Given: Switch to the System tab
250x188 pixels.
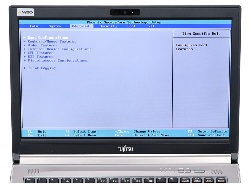Looking at the screenshot, I should click(x=55, y=26).
